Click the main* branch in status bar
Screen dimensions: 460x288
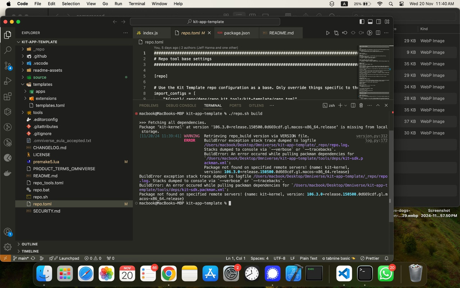21,258
